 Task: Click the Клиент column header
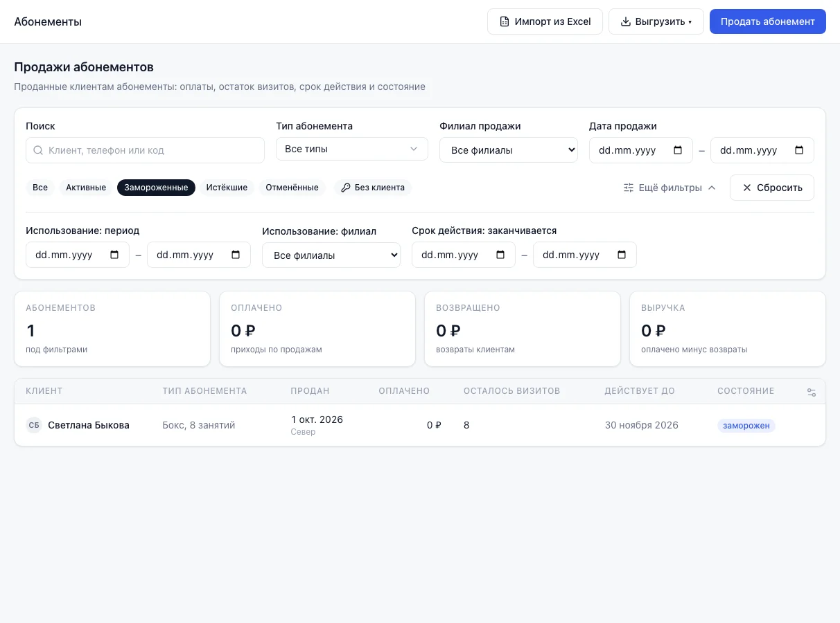tap(44, 391)
